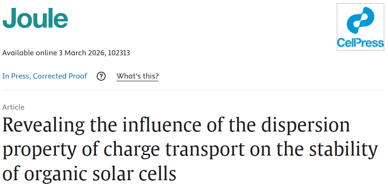Click the Joule journal logo
This screenshot has height=189, width=388.
pos(35,19)
